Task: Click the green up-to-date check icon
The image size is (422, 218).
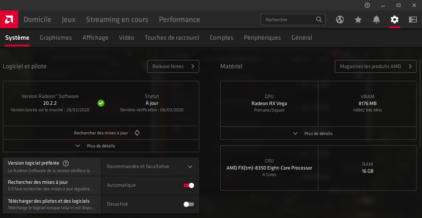Action: point(101,103)
